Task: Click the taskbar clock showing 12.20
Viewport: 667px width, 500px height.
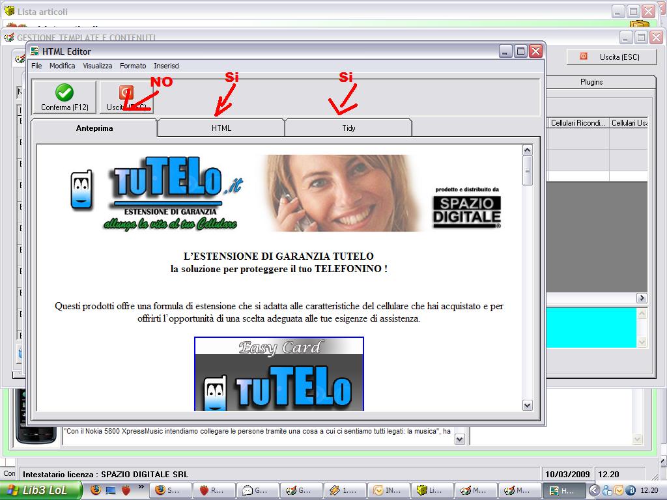Action: [649, 490]
